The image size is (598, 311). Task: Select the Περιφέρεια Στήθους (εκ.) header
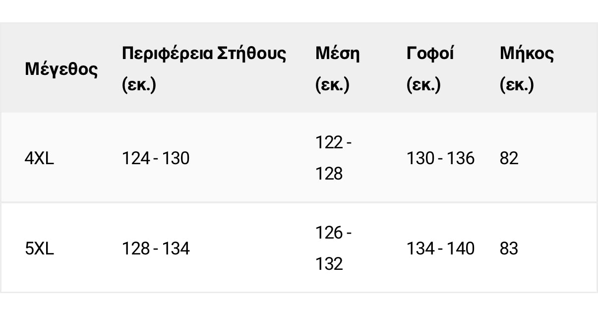tap(204, 69)
